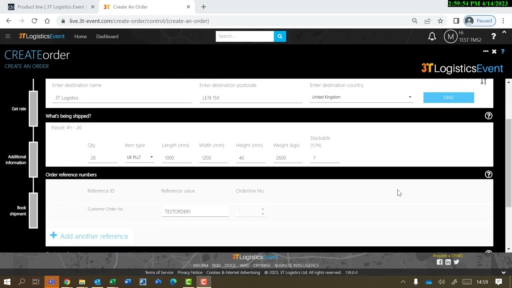Open the three-dots options in Create Order panel

click(486, 51)
